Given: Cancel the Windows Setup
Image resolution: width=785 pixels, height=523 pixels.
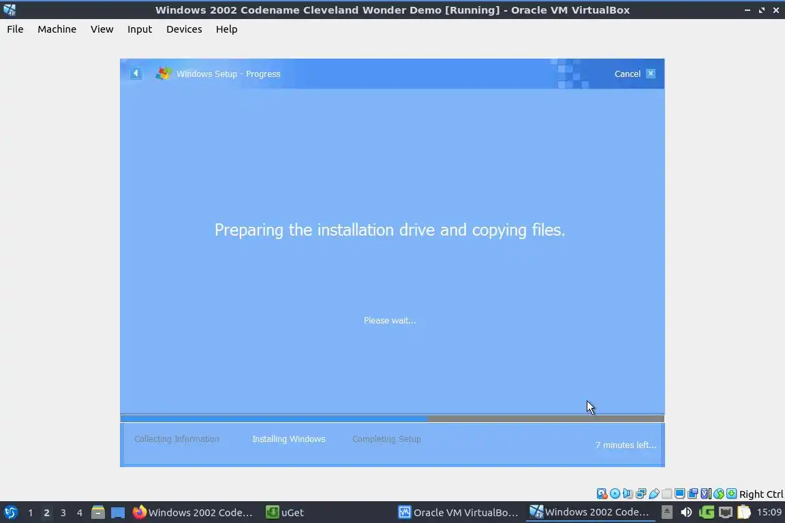Looking at the screenshot, I should tap(628, 74).
